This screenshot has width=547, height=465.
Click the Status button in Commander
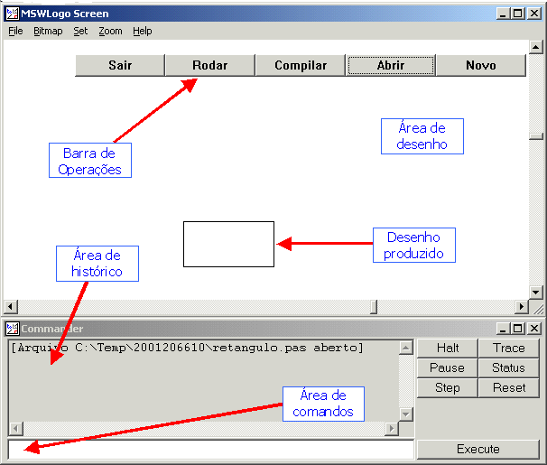(509, 368)
